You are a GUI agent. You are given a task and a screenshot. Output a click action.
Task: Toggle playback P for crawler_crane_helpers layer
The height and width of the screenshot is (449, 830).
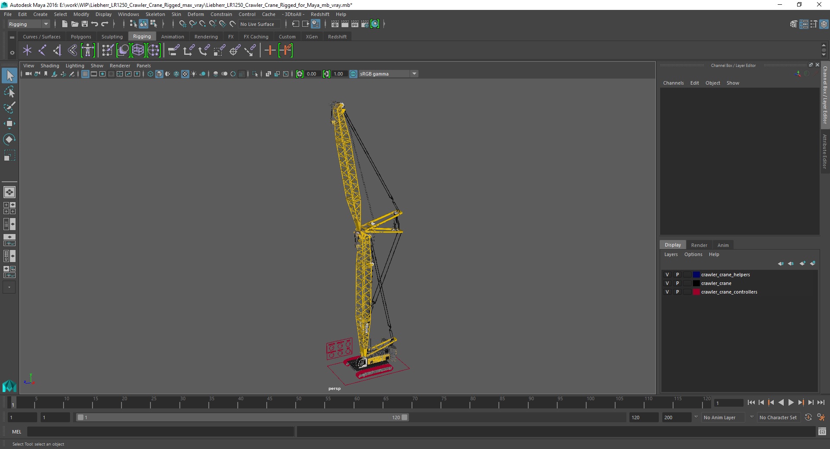(x=677, y=275)
